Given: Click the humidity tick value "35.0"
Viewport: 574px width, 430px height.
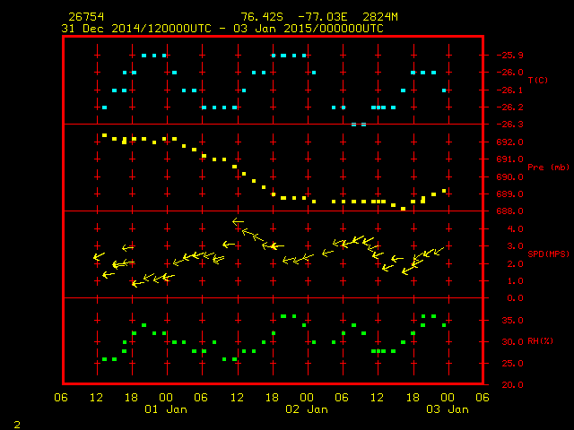Looking at the screenshot, I should coord(512,321).
